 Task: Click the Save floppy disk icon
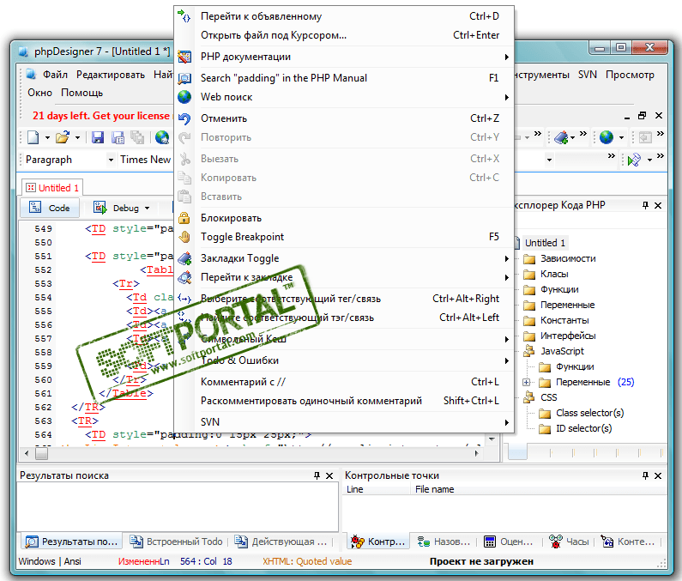point(98,137)
